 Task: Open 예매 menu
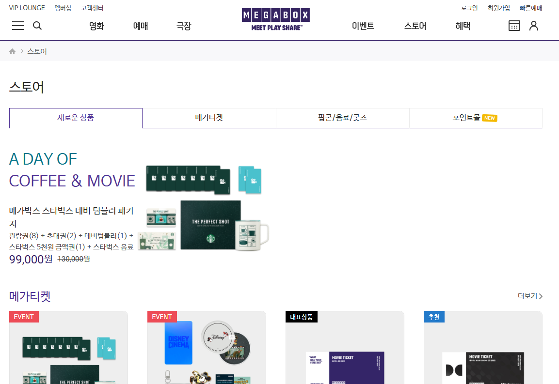141,26
